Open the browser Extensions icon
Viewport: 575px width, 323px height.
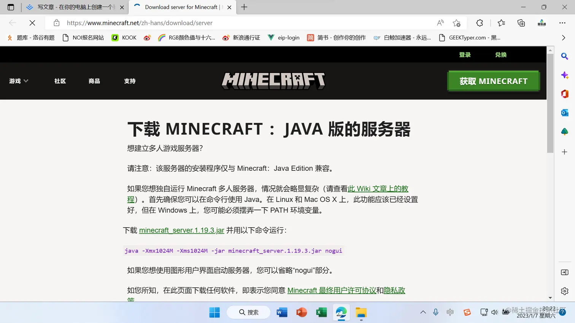[480, 23]
